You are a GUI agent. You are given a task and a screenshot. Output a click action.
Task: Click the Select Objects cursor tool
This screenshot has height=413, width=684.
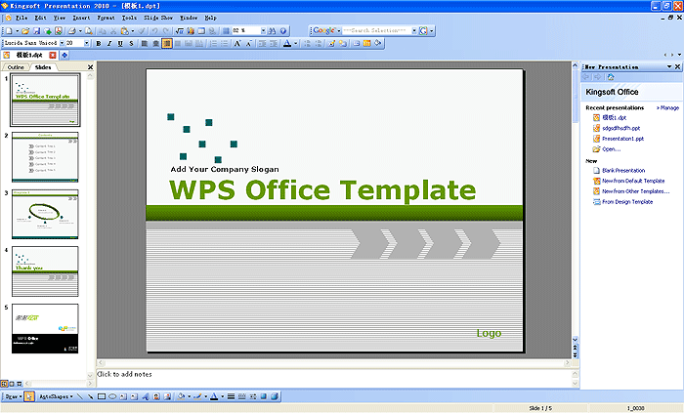[29, 396]
